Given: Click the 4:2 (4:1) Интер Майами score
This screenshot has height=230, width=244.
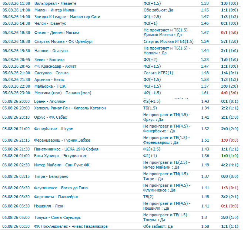Looking at the screenshot, I should tap(230, 165).
